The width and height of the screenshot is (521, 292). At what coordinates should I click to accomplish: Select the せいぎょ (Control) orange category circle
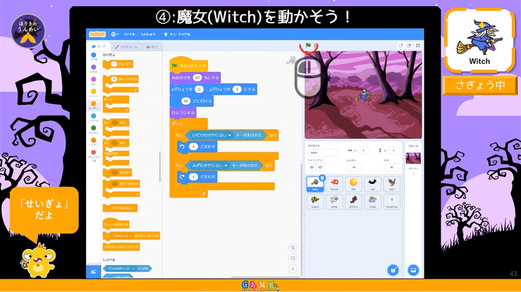pyautogui.click(x=93, y=103)
